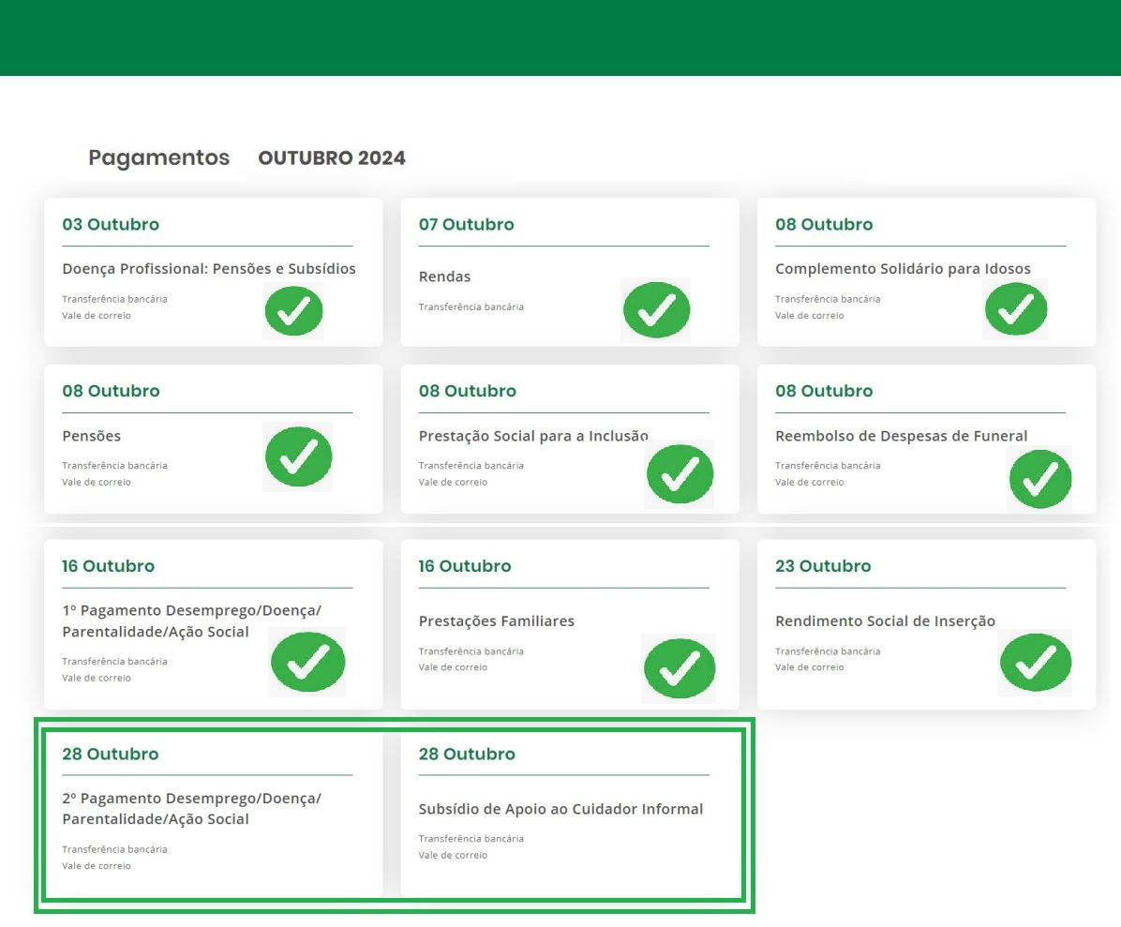The image size is (1121, 927).
Task: Click checkmark on Rendimento Social de Inserção
Action: tap(1035, 662)
